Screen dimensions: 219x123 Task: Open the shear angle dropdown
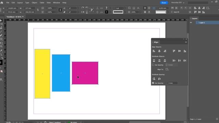(x=78, y=12)
